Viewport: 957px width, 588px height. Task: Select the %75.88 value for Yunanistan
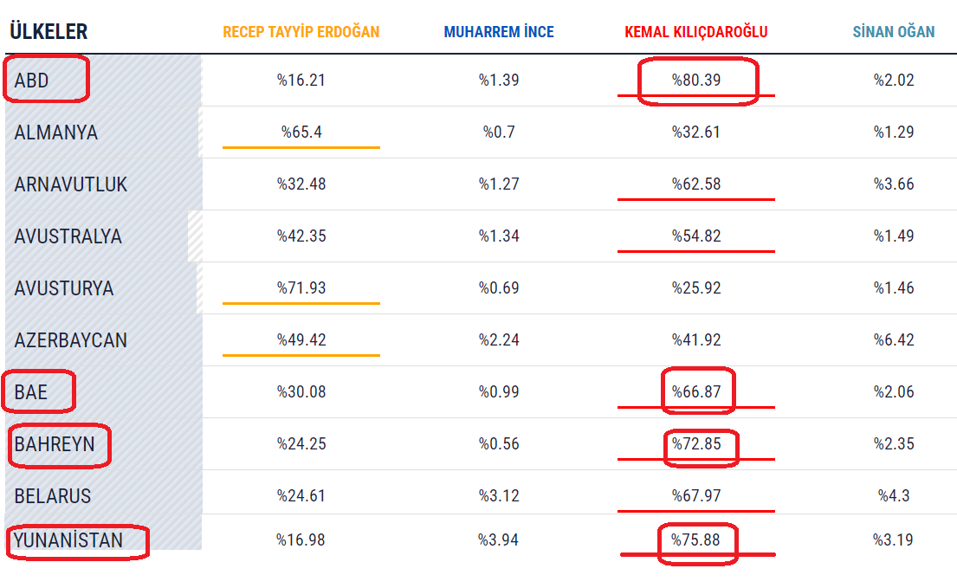click(696, 540)
